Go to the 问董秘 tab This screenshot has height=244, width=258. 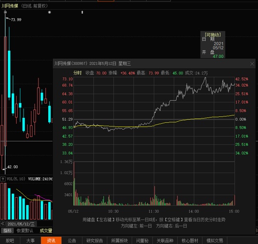click(143, 241)
